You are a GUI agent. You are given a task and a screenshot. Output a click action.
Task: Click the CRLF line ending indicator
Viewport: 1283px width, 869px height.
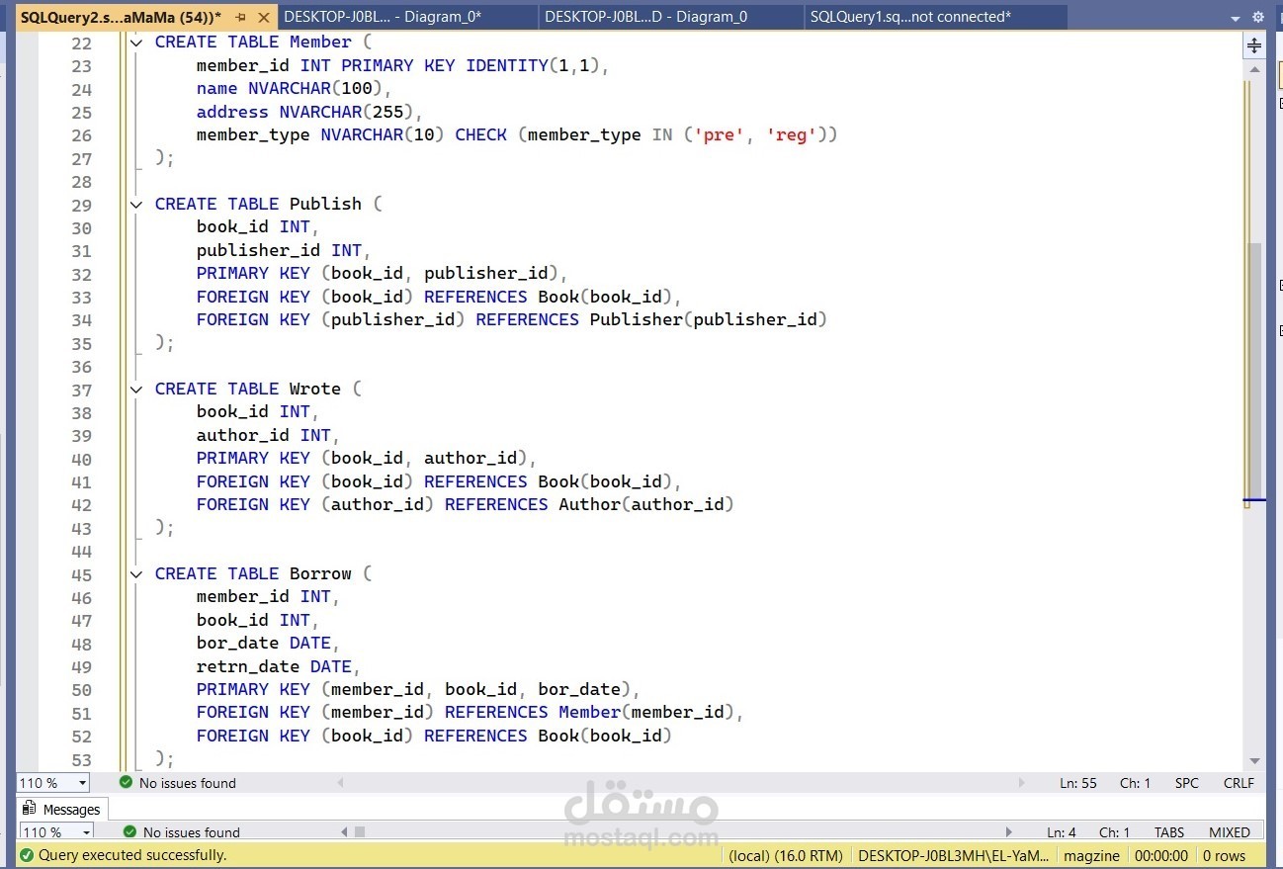click(x=1239, y=783)
